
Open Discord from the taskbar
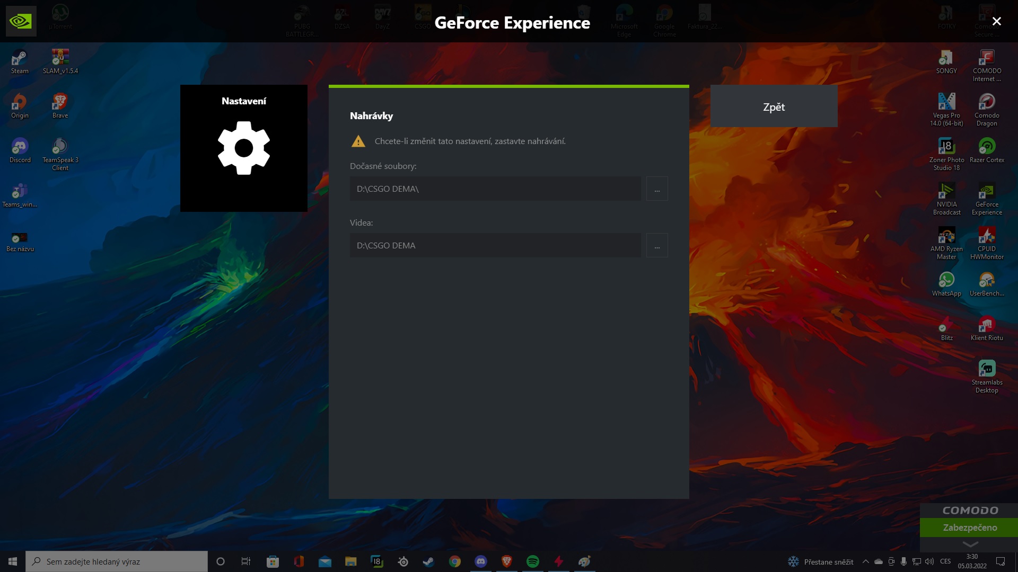(481, 561)
